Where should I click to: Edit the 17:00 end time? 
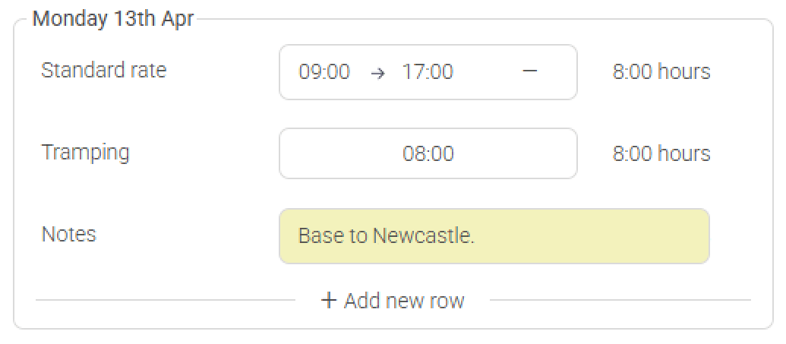(x=428, y=72)
